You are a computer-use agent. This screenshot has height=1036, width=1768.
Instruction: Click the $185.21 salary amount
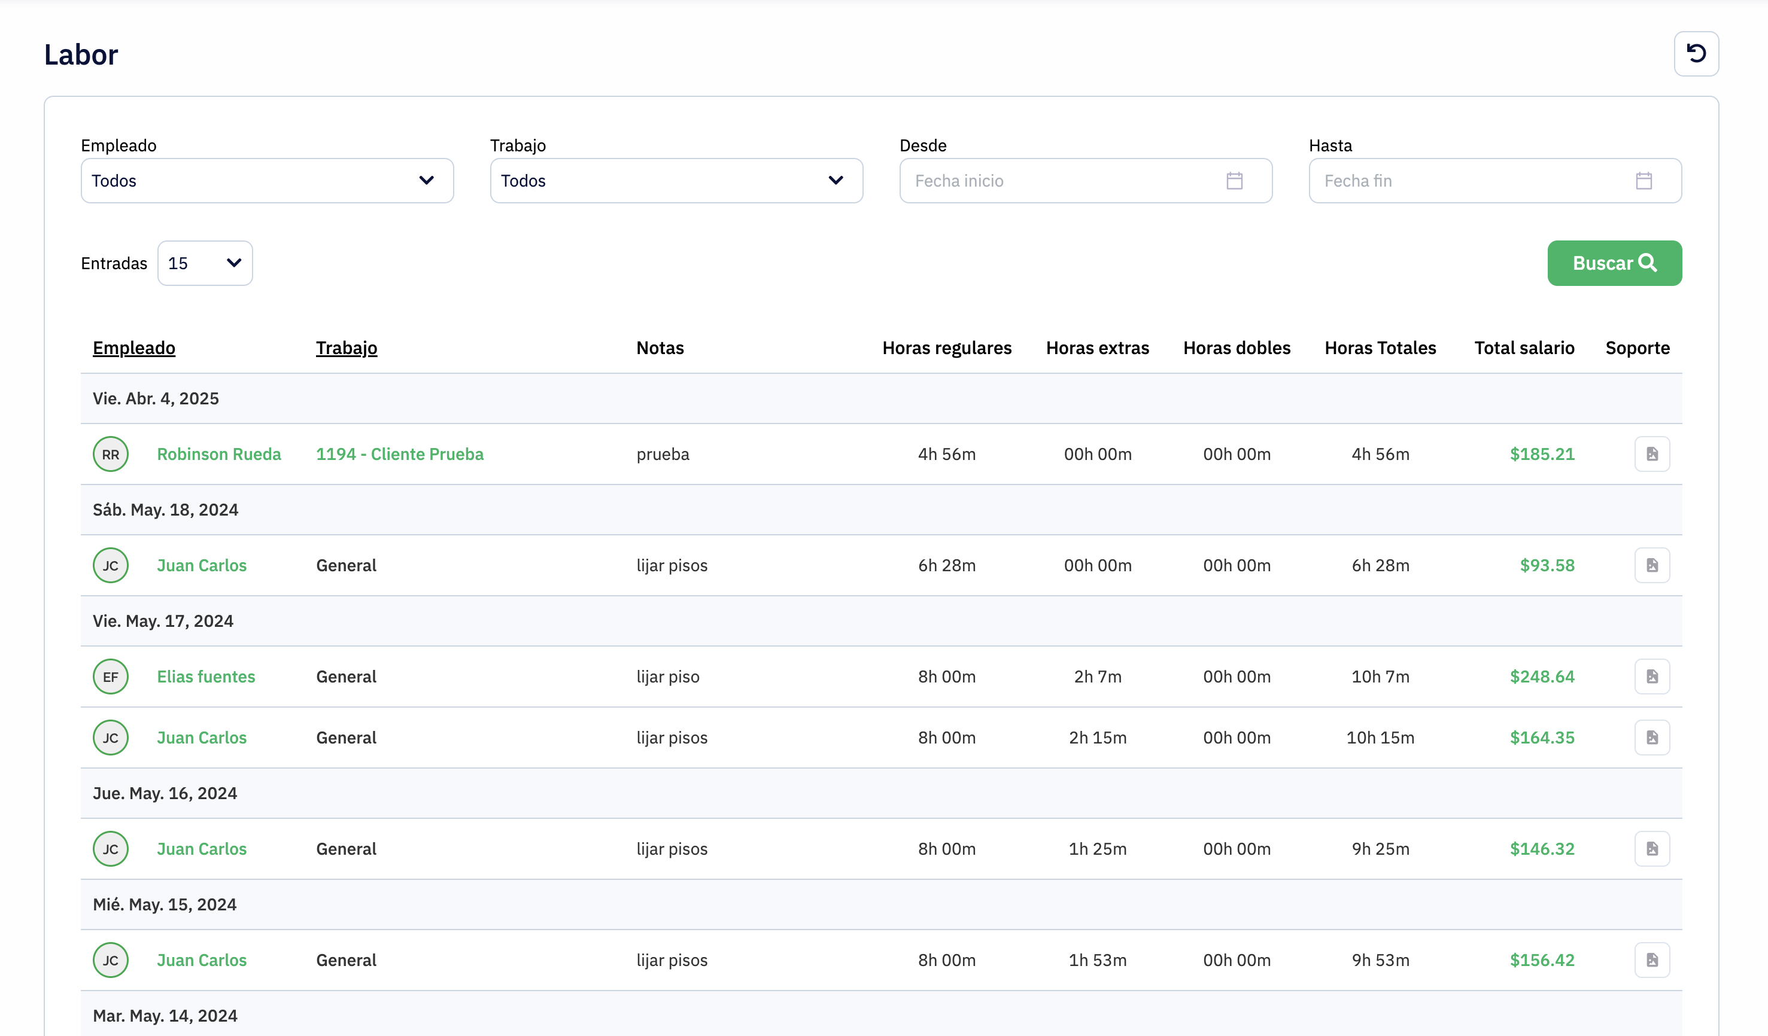point(1542,454)
